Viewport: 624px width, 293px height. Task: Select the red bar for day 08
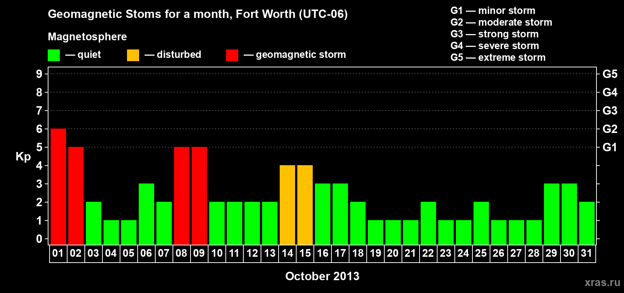coord(182,196)
